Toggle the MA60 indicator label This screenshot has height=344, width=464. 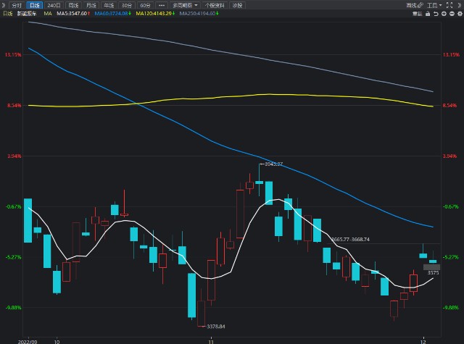point(111,14)
